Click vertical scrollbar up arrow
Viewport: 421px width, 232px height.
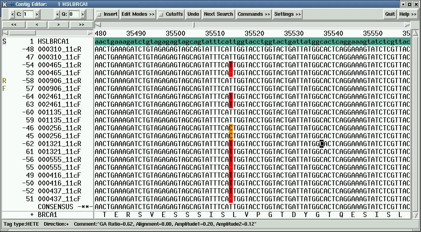tap(415, 33)
